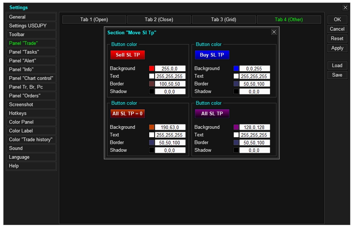
Task: Click the Apply button
Action: tap(337, 48)
